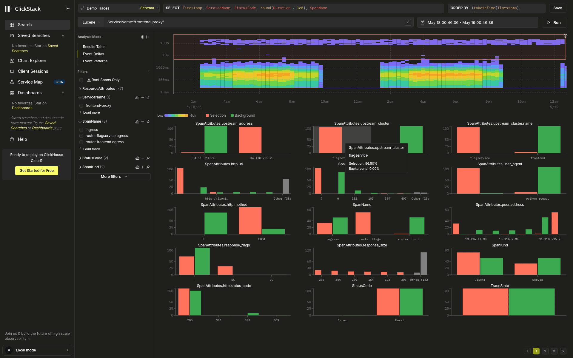Show ServiceName distribution chart icon

[137, 98]
